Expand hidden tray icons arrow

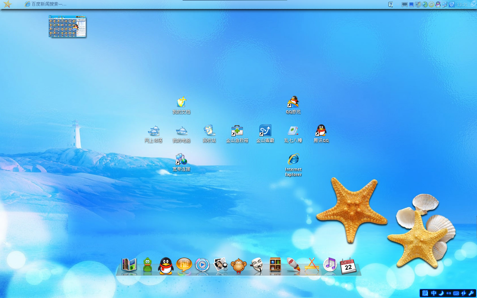[x=398, y=4]
